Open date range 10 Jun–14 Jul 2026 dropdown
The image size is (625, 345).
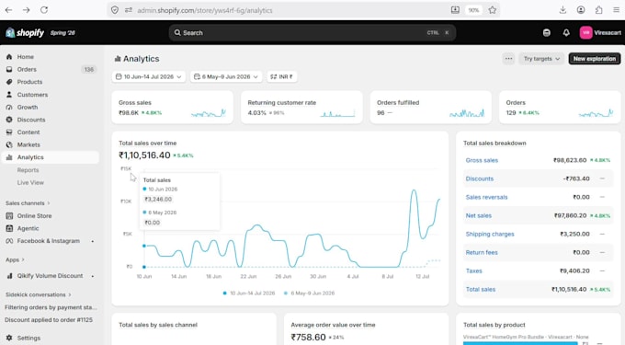tap(149, 76)
